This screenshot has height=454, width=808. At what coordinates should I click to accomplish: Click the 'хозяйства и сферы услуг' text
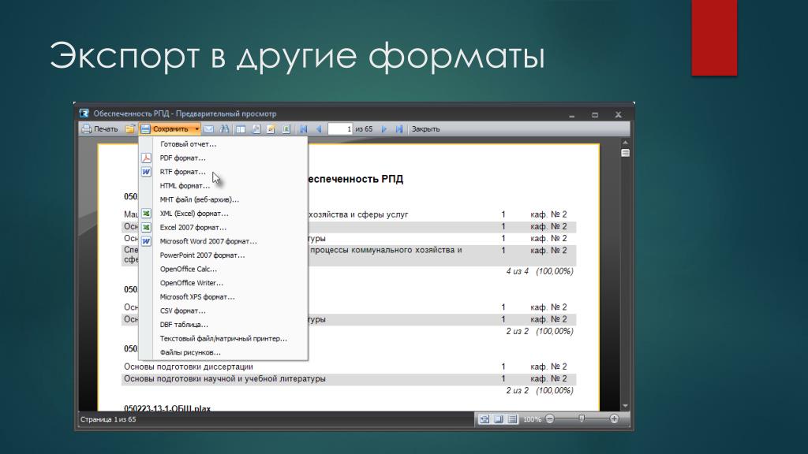[x=358, y=214]
